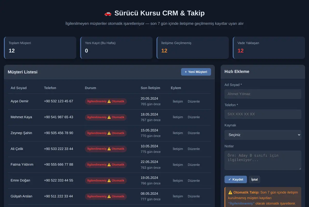
Task: Click the date 10.05.2024
Action: click(149, 146)
